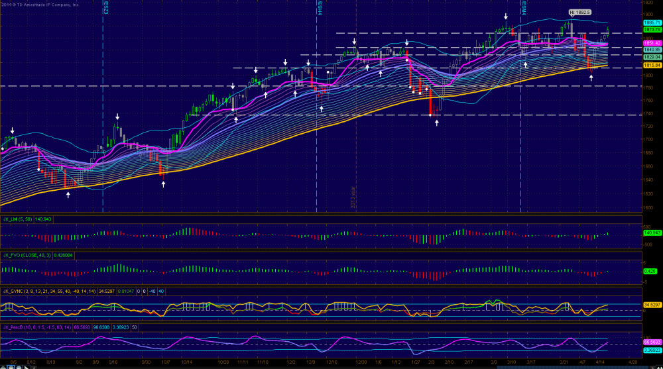Click the Hi: 1892.5 price bubble
663x369 pixels.
579,12
